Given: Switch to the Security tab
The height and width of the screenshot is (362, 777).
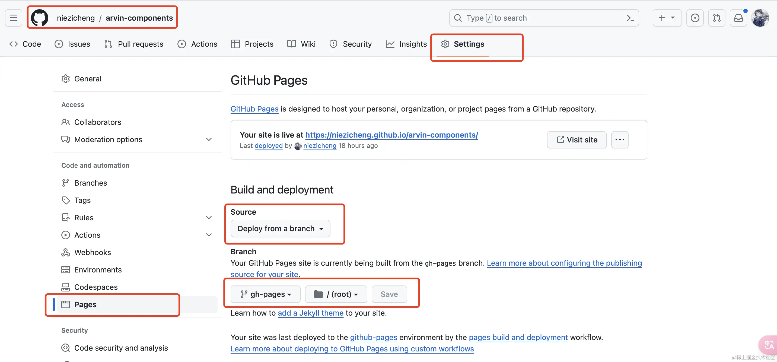Looking at the screenshot, I should pos(351,44).
